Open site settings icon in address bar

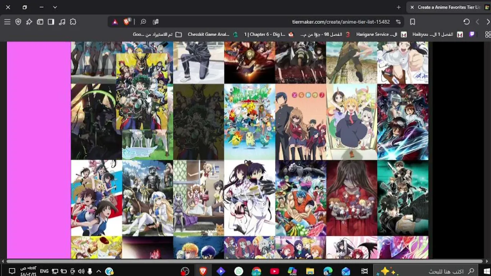(x=398, y=22)
